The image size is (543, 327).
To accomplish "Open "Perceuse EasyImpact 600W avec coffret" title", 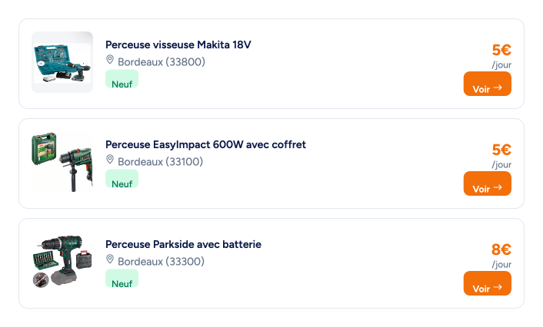I will [x=205, y=144].
